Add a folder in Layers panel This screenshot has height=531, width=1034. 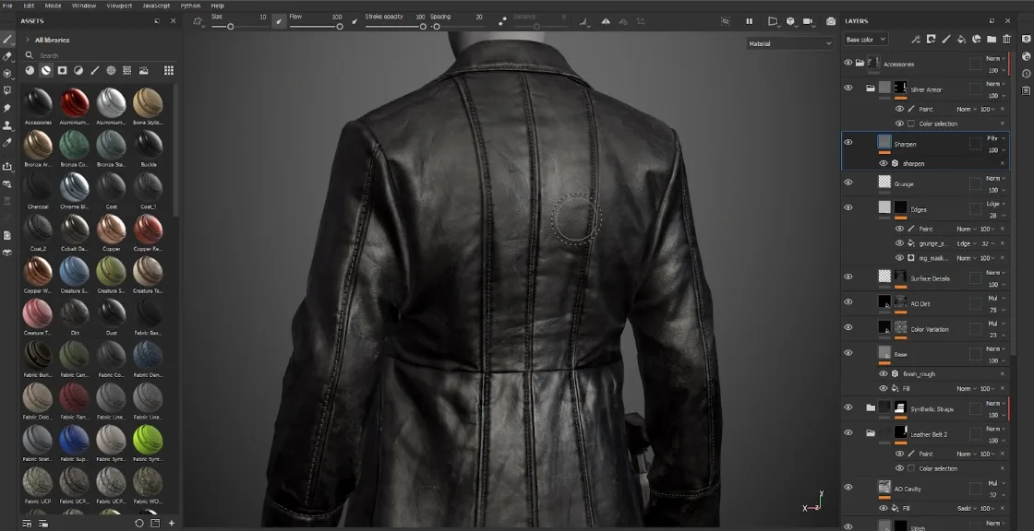pyautogui.click(x=992, y=40)
